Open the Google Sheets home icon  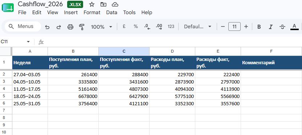(8, 8)
